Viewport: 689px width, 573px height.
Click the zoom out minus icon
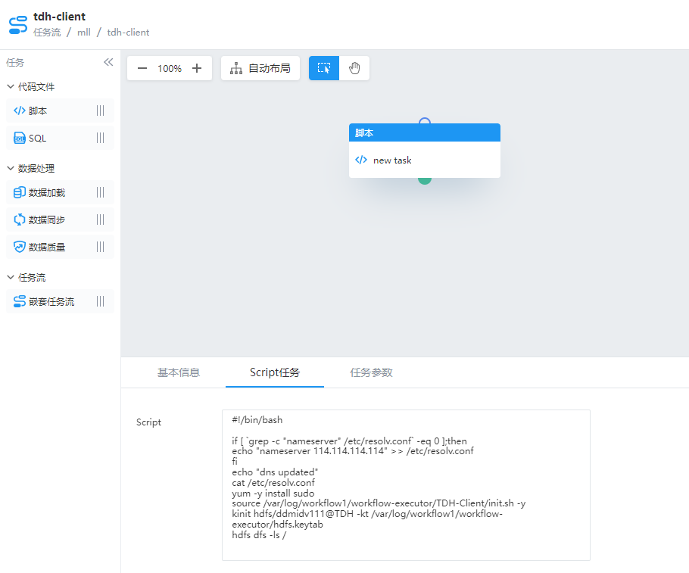pyautogui.click(x=142, y=68)
